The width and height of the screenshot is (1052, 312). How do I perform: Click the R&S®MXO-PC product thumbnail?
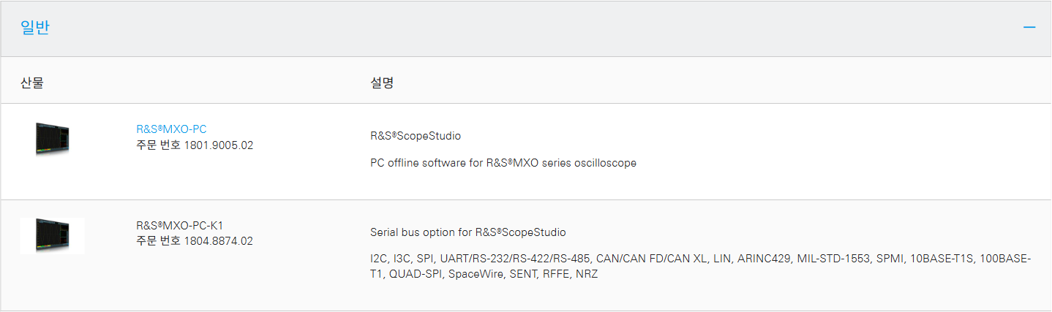[53, 138]
